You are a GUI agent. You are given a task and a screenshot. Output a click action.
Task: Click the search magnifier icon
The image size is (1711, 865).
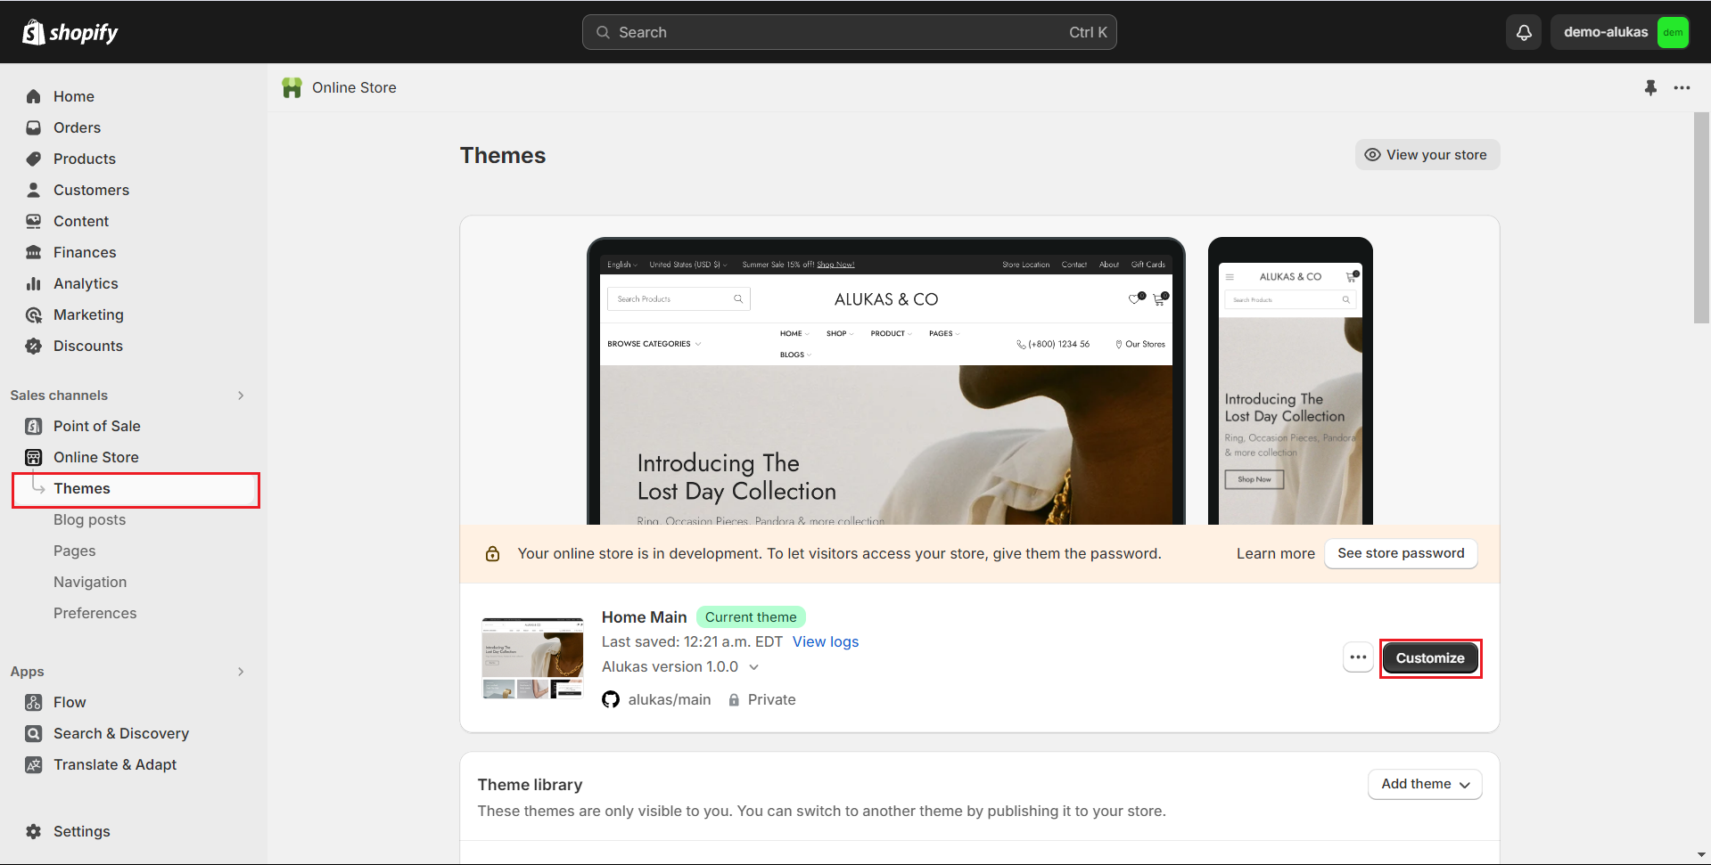pyautogui.click(x=604, y=32)
